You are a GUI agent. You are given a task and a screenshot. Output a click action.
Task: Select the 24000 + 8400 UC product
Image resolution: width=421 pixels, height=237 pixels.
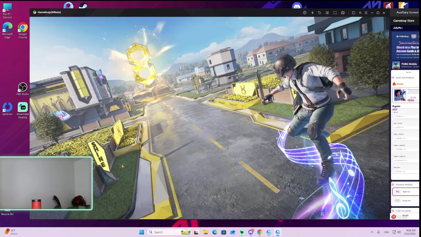click(x=405, y=158)
